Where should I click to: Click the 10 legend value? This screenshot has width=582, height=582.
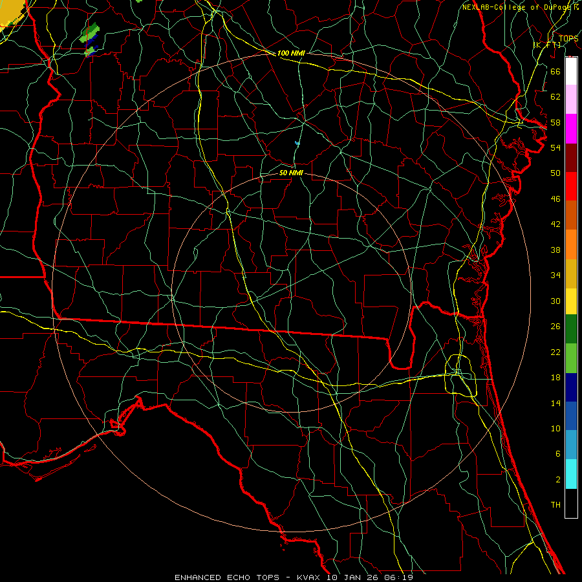click(x=555, y=428)
